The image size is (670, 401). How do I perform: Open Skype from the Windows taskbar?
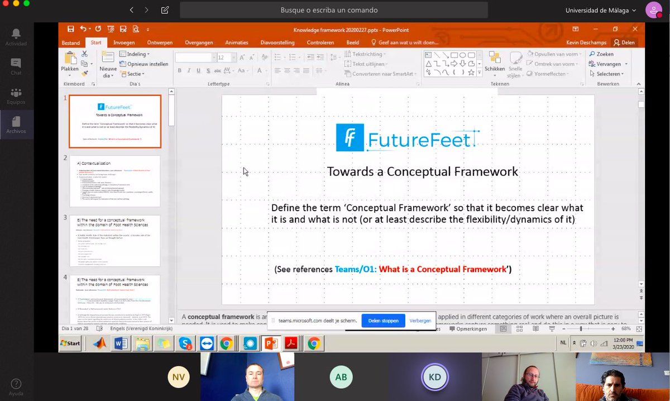click(185, 343)
